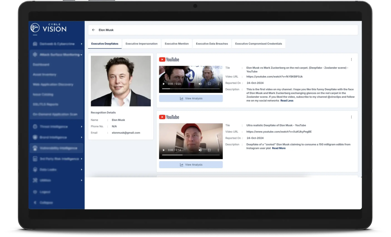The width and height of the screenshot is (391, 237).
Task: Select the Executive Compromised Credentials tab
Action: tap(259, 44)
